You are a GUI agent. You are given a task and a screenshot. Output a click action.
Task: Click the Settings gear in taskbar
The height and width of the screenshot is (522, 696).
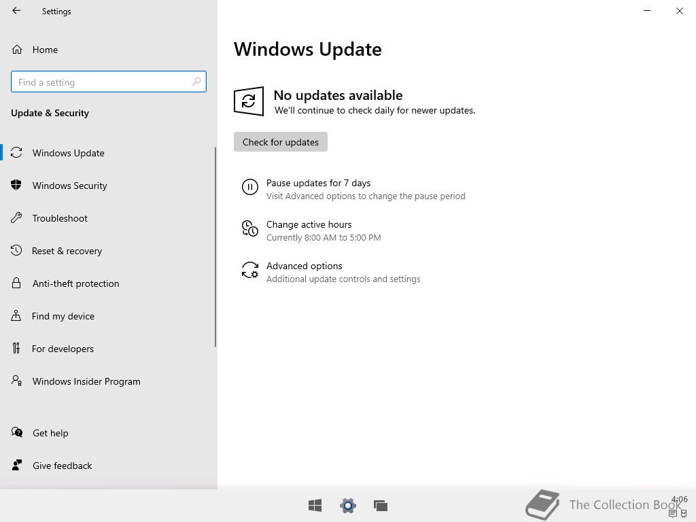(348, 506)
